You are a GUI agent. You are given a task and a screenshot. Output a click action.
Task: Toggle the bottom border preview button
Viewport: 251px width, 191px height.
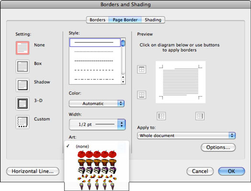pos(142,95)
